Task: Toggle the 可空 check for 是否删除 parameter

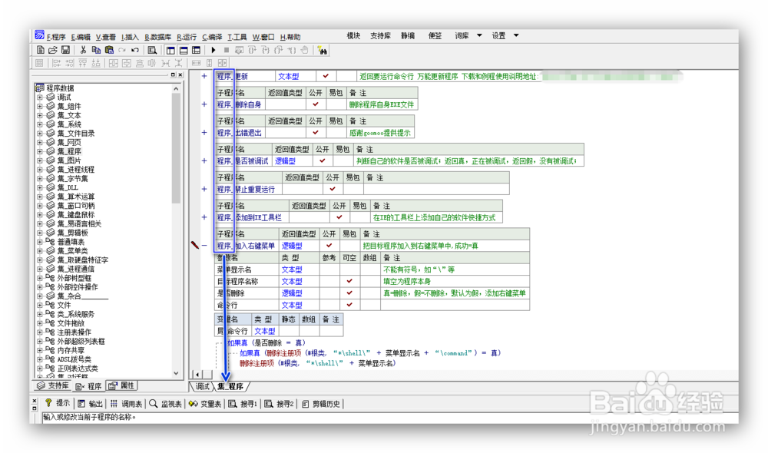Action: (x=349, y=293)
